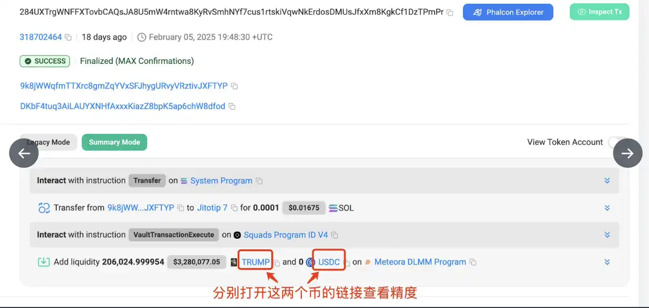Copy the System Program address

click(x=259, y=181)
